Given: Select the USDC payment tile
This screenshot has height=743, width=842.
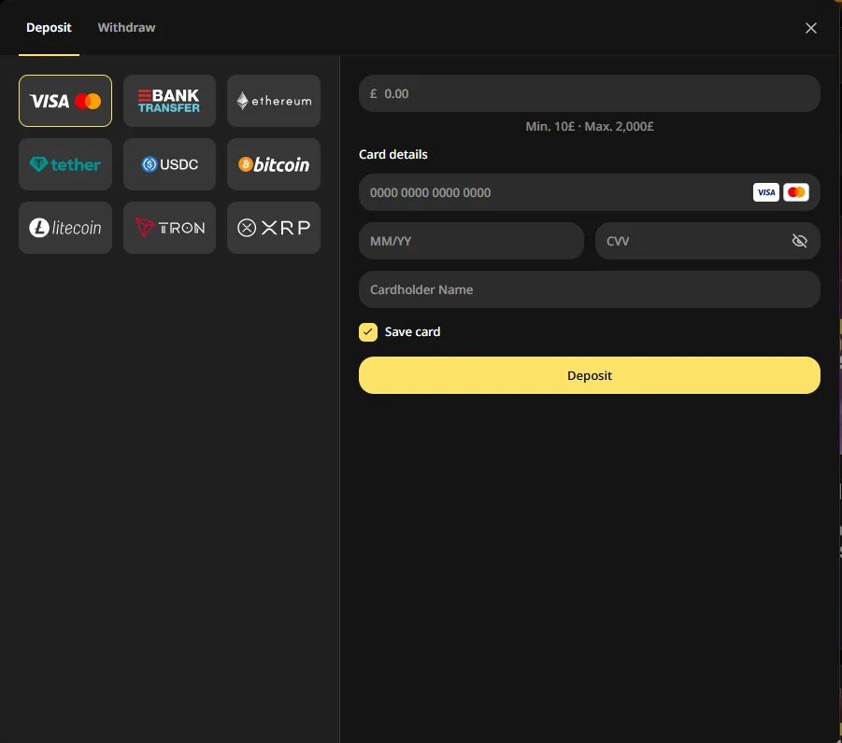Looking at the screenshot, I should (x=169, y=164).
